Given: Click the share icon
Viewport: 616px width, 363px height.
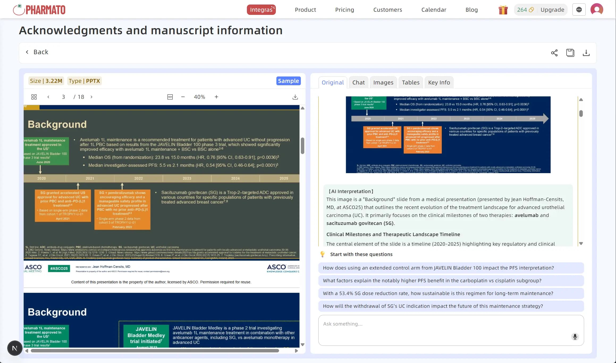Looking at the screenshot, I should click(554, 53).
